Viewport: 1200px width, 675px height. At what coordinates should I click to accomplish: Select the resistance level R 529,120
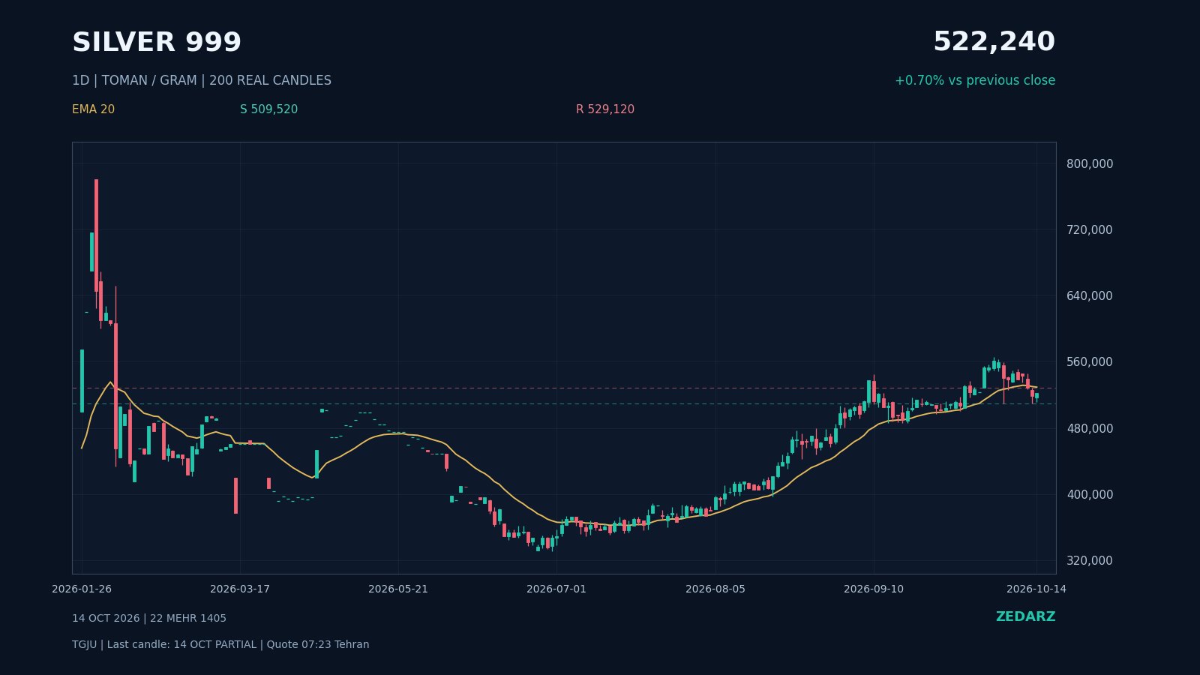(x=605, y=109)
